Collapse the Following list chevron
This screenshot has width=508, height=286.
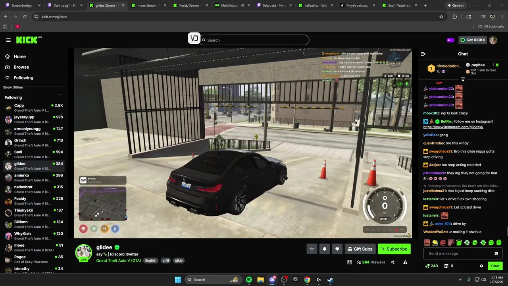pyautogui.click(x=60, y=95)
